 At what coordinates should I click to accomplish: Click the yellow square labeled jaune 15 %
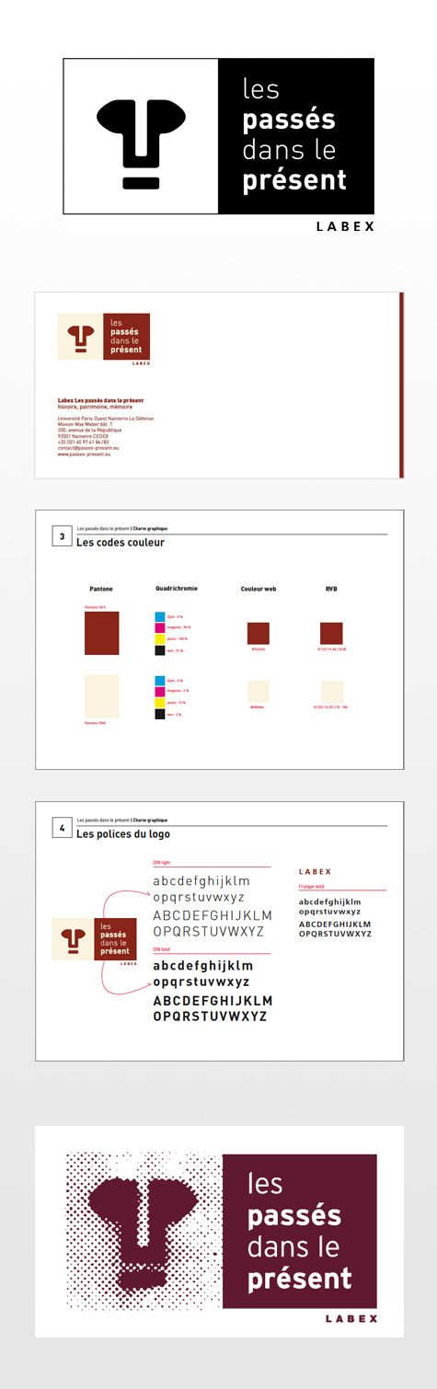point(160,702)
